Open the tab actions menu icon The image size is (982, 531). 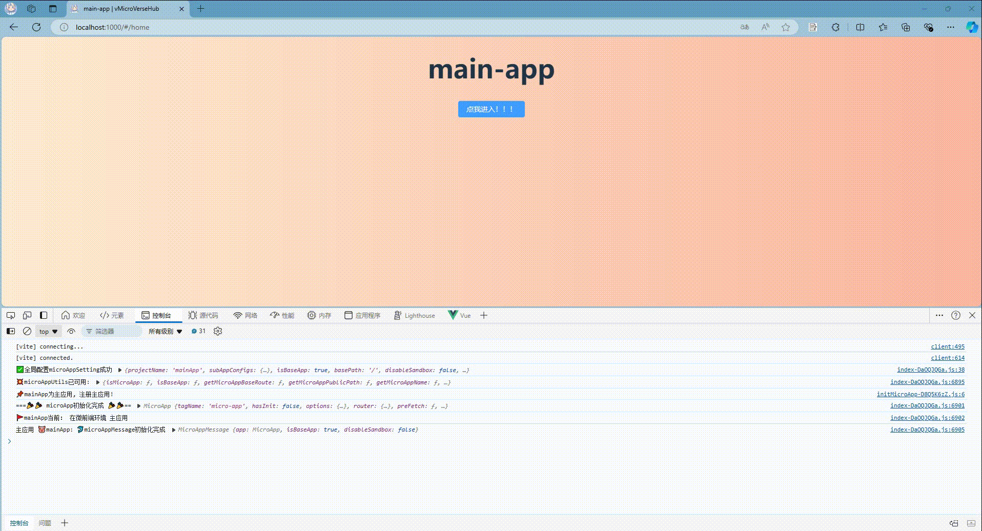point(53,9)
